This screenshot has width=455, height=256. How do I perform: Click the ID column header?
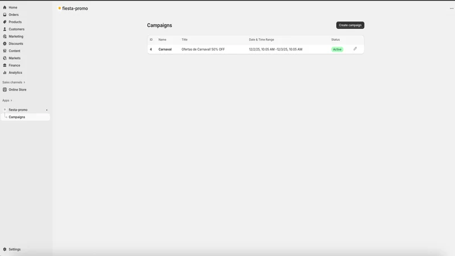pyautogui.click(x=151, y=40)
